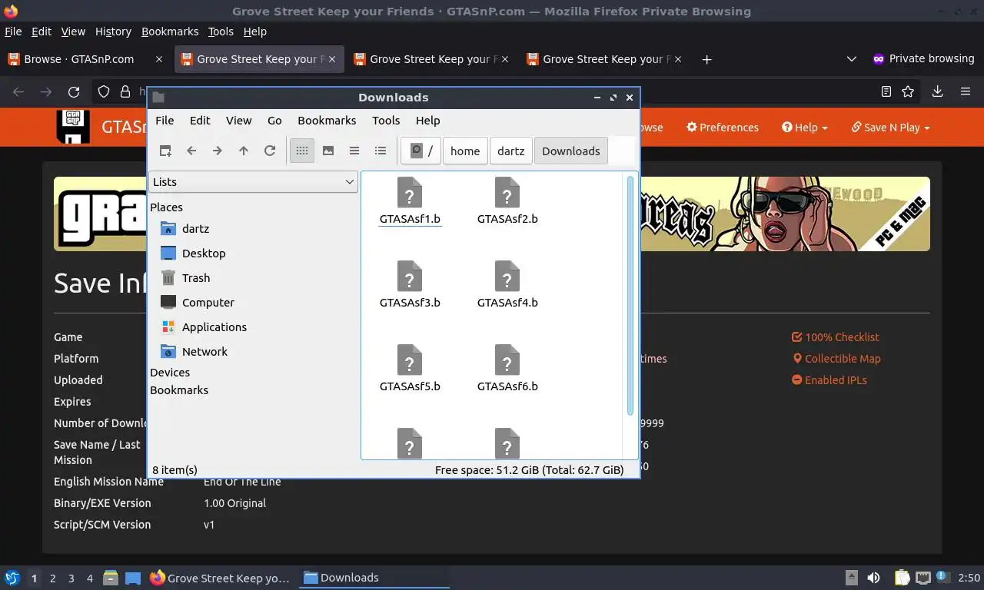Switch to workspace 2 in taskbar

[x=52, y=578]
